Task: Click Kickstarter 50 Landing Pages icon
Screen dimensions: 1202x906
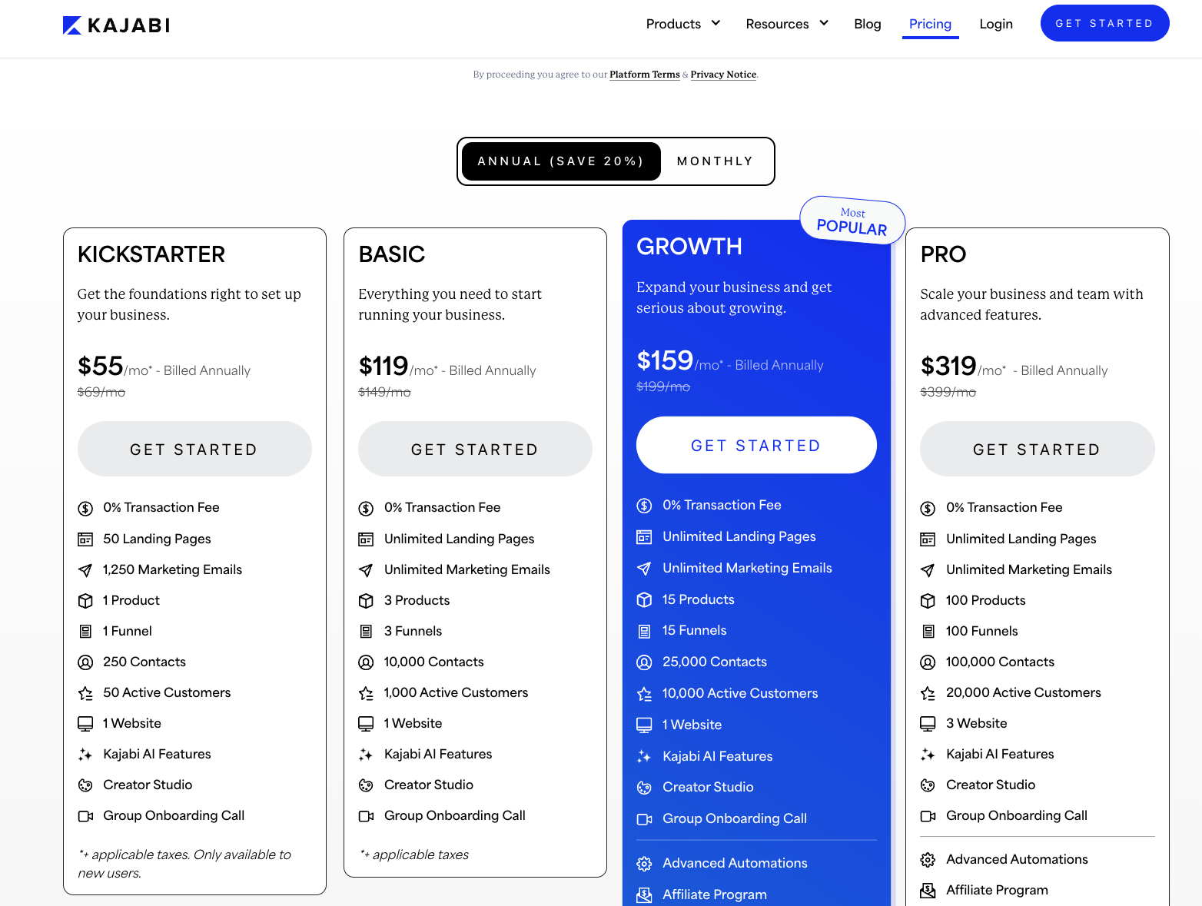Action: click(x=85, y=539)
